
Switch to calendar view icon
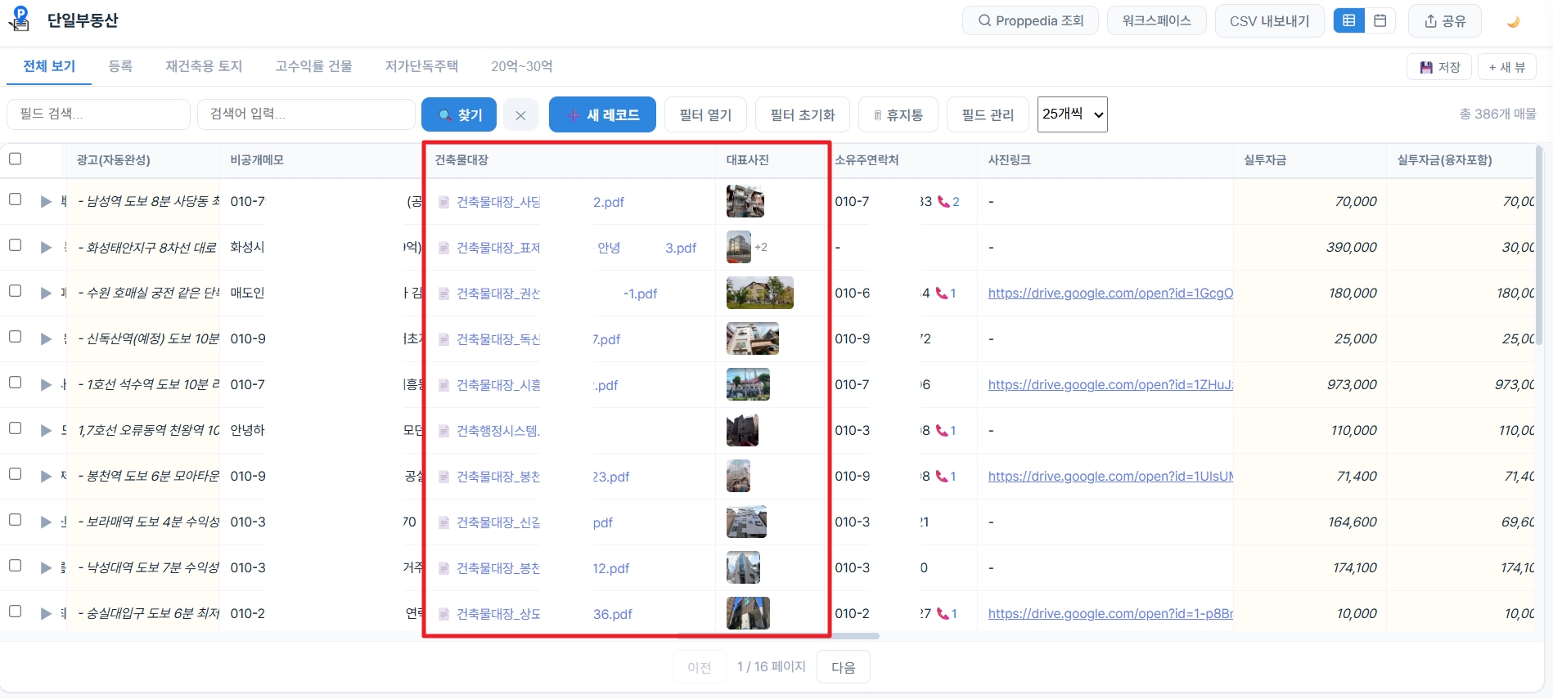(1380, 20)
